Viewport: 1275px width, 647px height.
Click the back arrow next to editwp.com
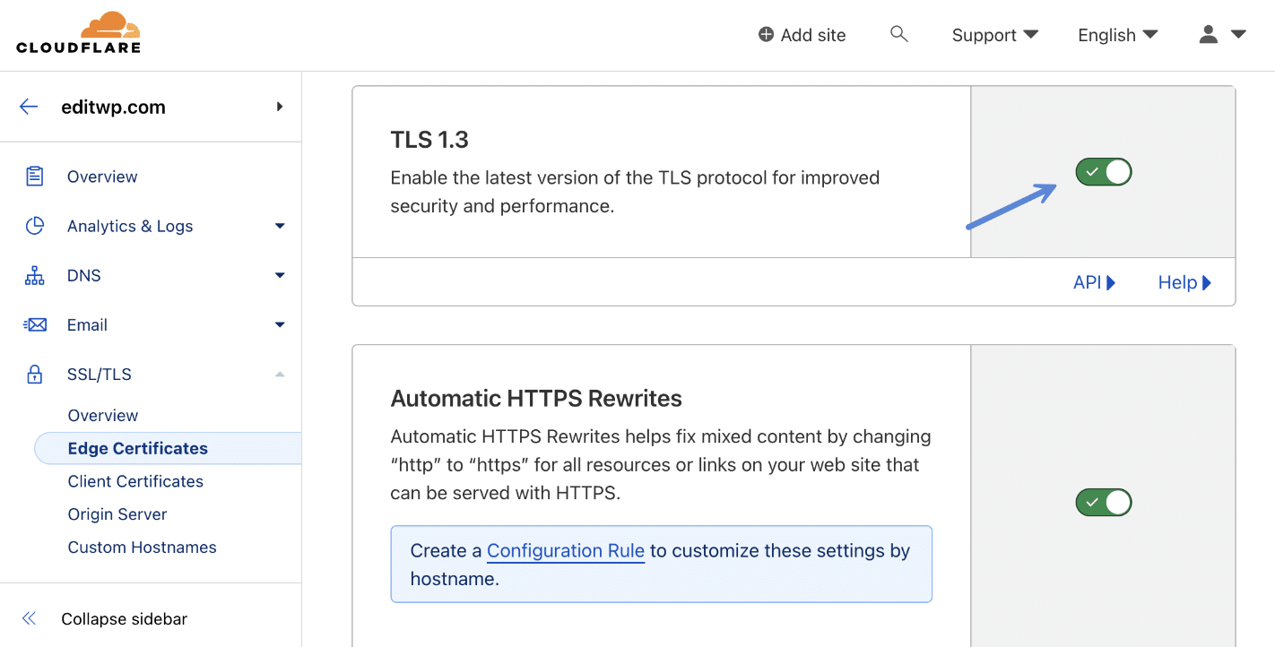(28, 107)
